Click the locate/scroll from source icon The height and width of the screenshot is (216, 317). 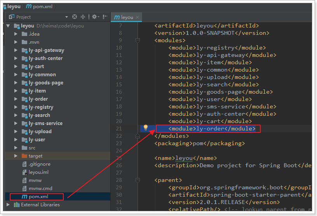tap(75, 17)
